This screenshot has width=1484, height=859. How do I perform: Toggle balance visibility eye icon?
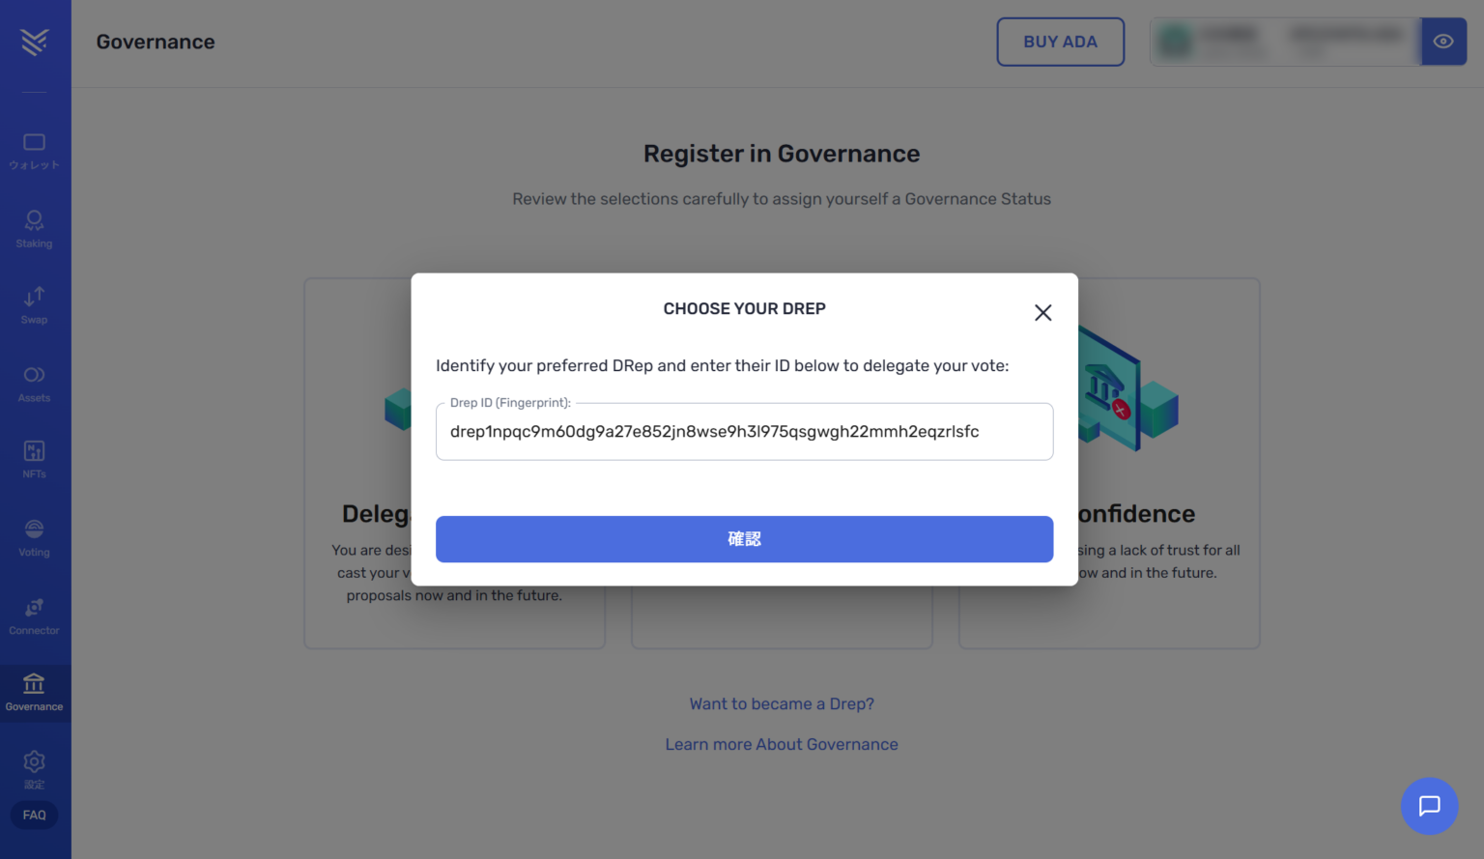[1443, 42]
